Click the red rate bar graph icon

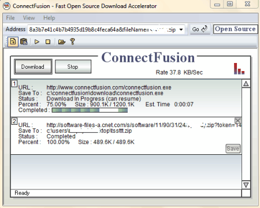[x=239, y=69]
